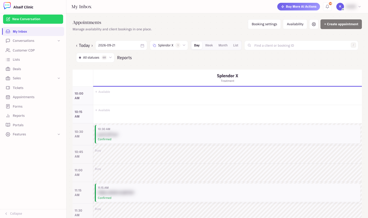This screenshot has height=218, width=368.
Task: Expand the Conversations submenu chevron
Action: [59, 41]
